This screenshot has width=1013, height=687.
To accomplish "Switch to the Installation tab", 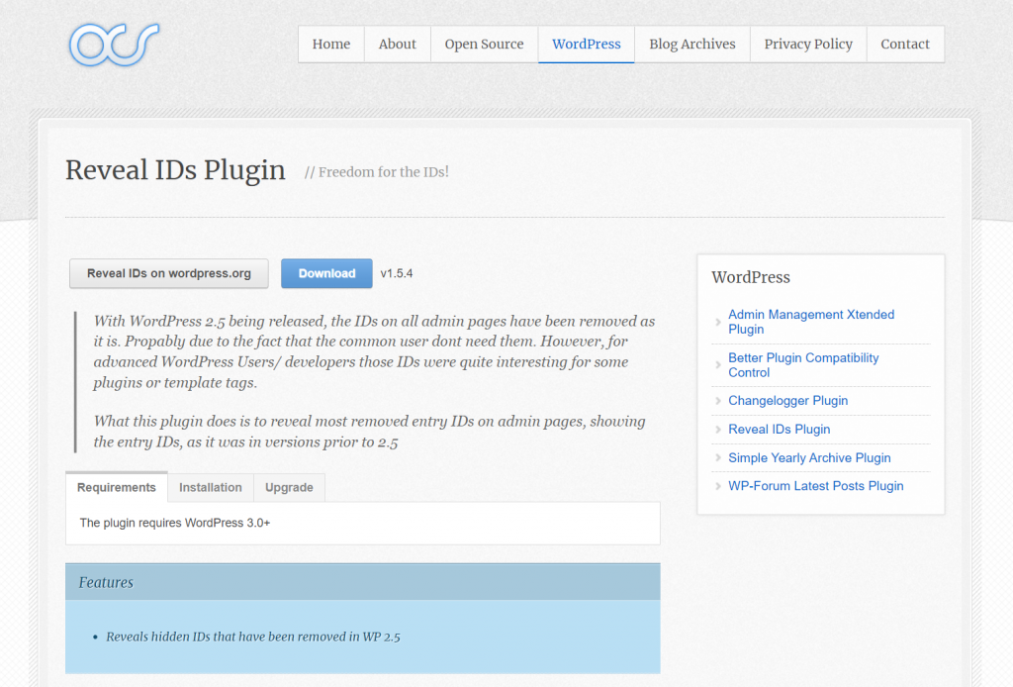I will [210, 487].
